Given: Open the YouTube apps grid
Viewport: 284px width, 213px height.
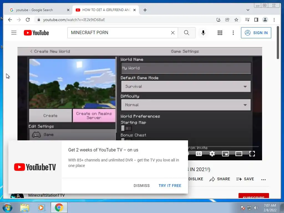Looking at the screenshot, I should (x=220, y=33).
